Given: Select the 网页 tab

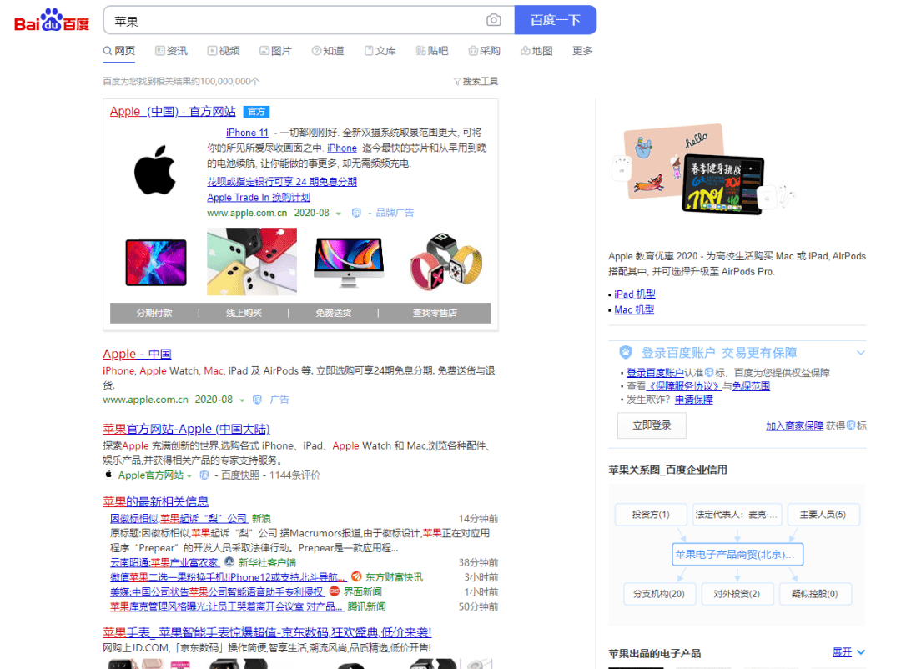Looking at the screenshot, I should (x=119, y=51).
